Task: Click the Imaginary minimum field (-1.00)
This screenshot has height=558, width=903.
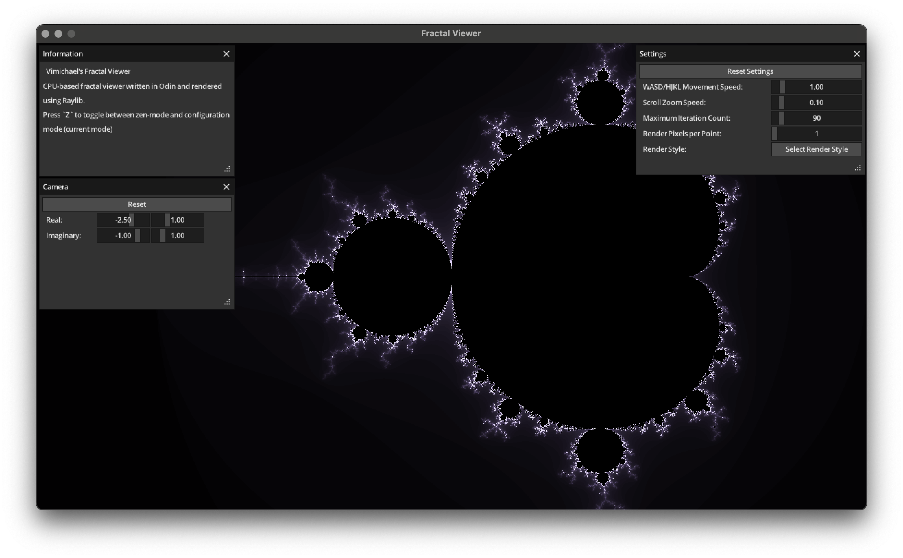Action: tap(123, 236)
